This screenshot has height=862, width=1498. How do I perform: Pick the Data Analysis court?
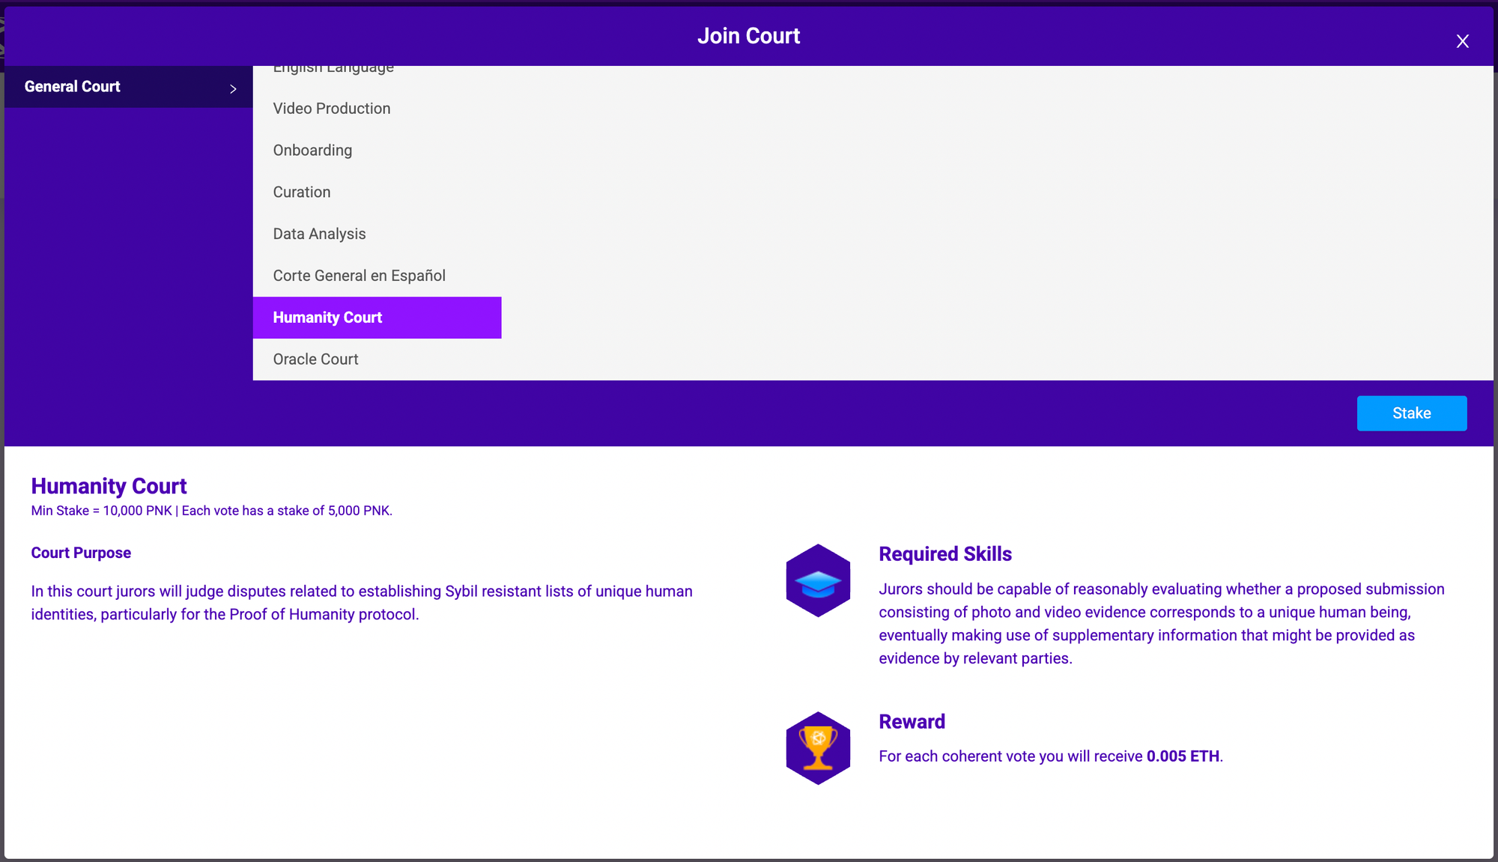pyautogui.click(x=319, y=234)
